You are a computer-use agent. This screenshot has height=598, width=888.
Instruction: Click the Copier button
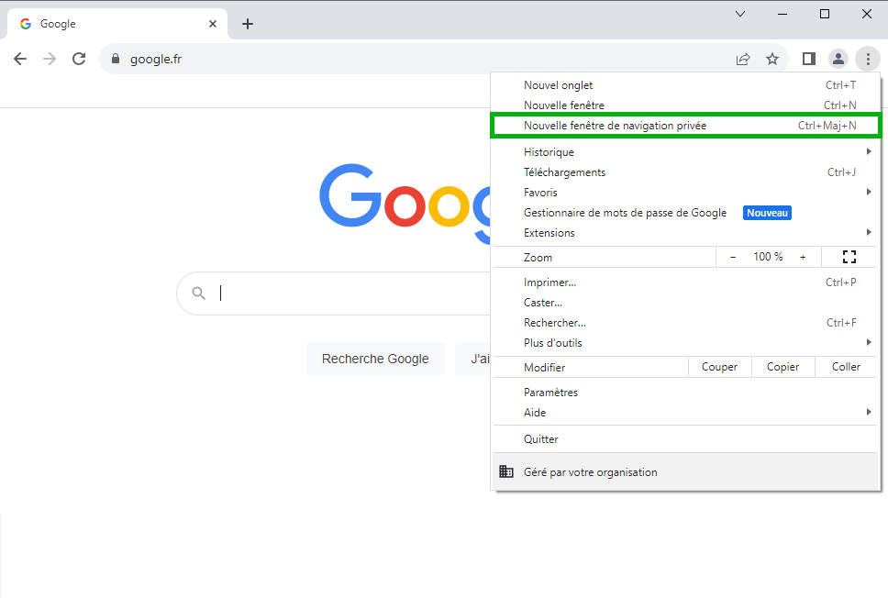pos(783,367)
